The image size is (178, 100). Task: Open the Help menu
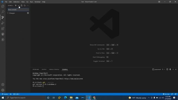43,2
